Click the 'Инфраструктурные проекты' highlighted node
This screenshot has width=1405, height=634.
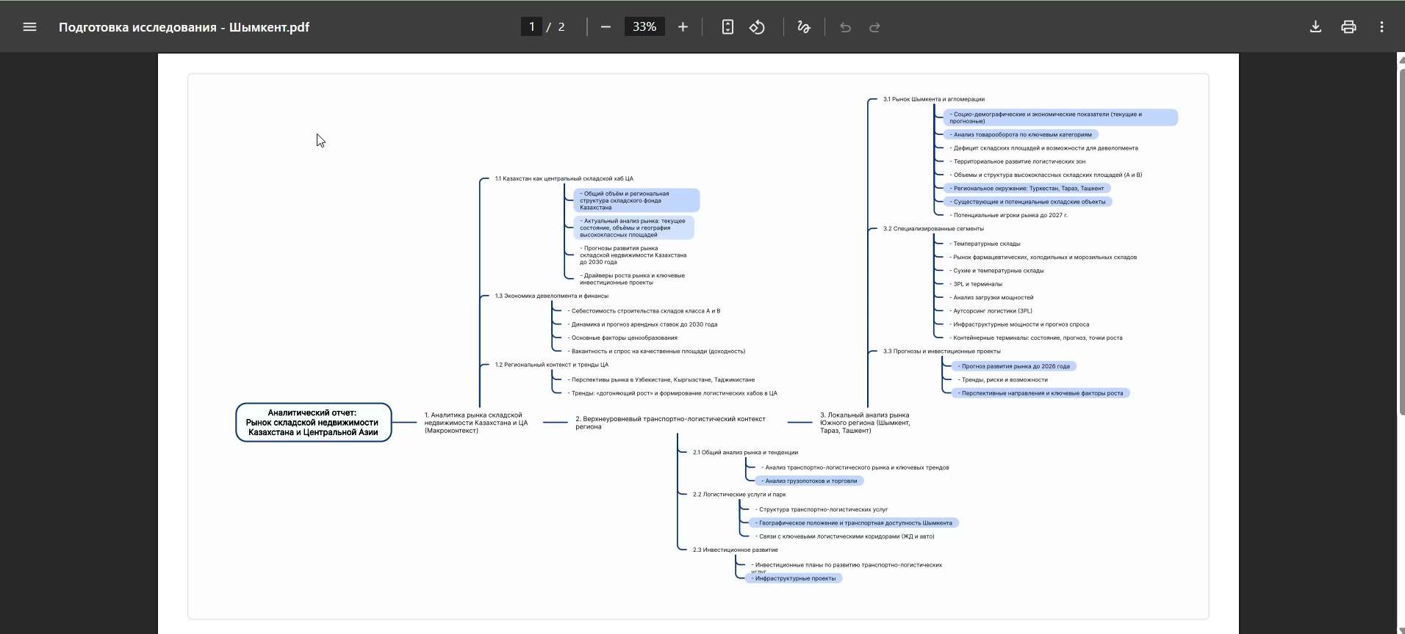794,578
